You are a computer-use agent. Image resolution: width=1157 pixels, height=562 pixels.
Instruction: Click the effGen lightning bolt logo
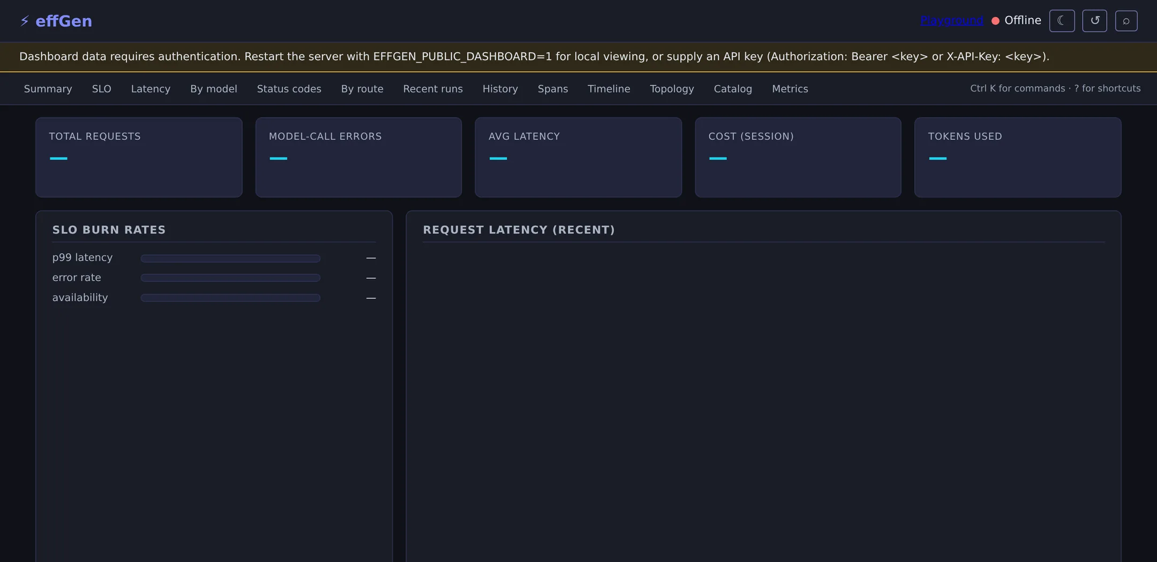click(24, 21)
